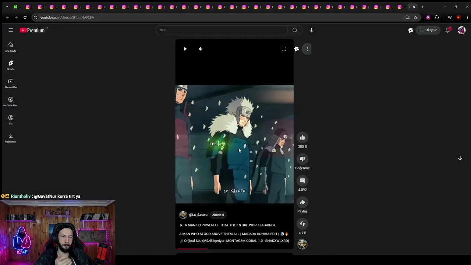Open the notifications bell
471x265 pixels.
(447, 30)
